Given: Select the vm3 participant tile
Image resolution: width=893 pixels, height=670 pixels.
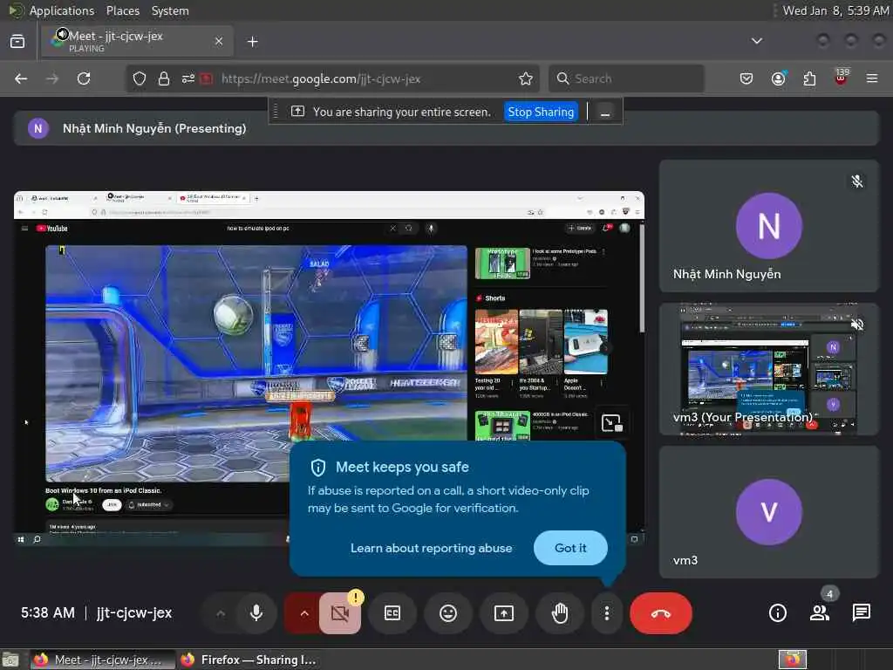Looking at the screenshot, I should click(769, 512).
